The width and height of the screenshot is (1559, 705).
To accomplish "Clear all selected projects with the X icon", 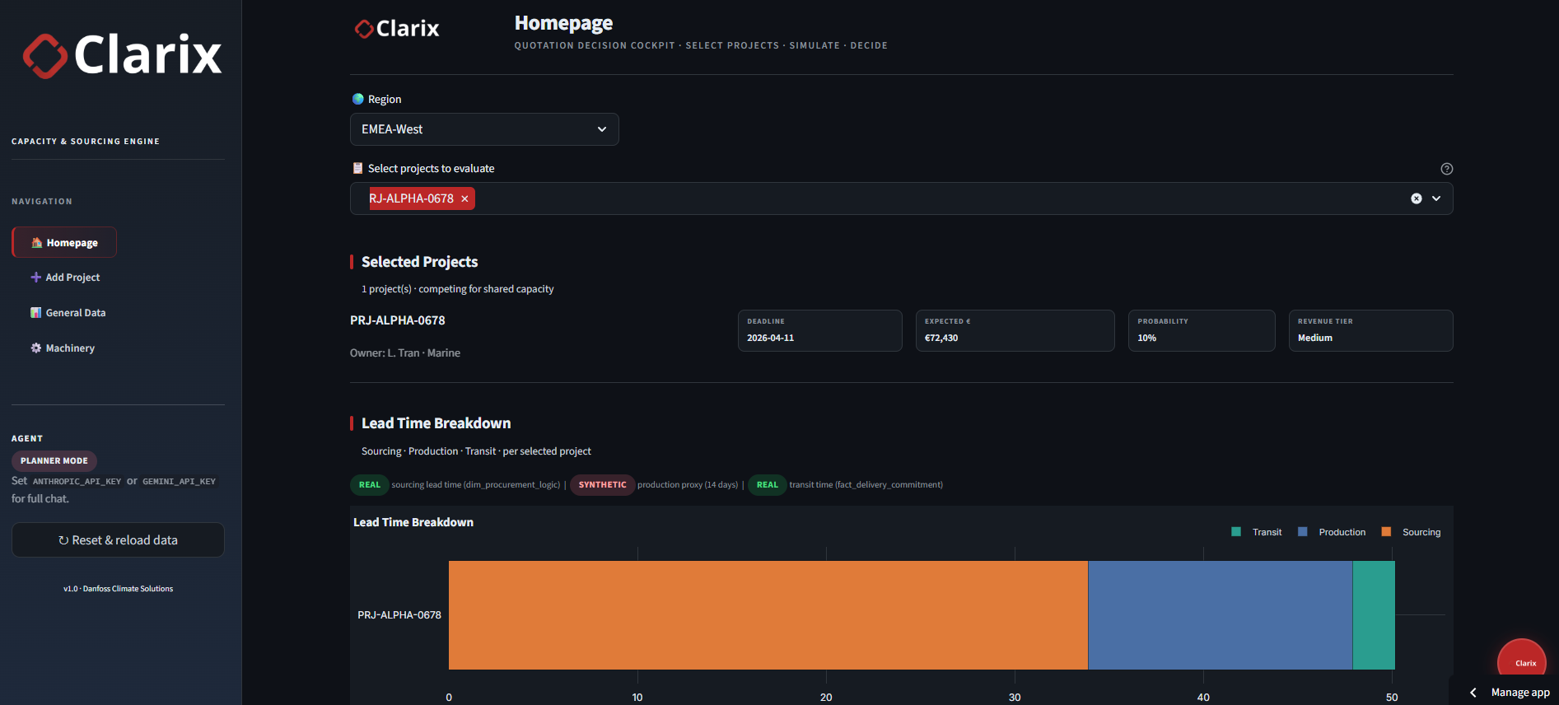I will tap(1417, 198).
